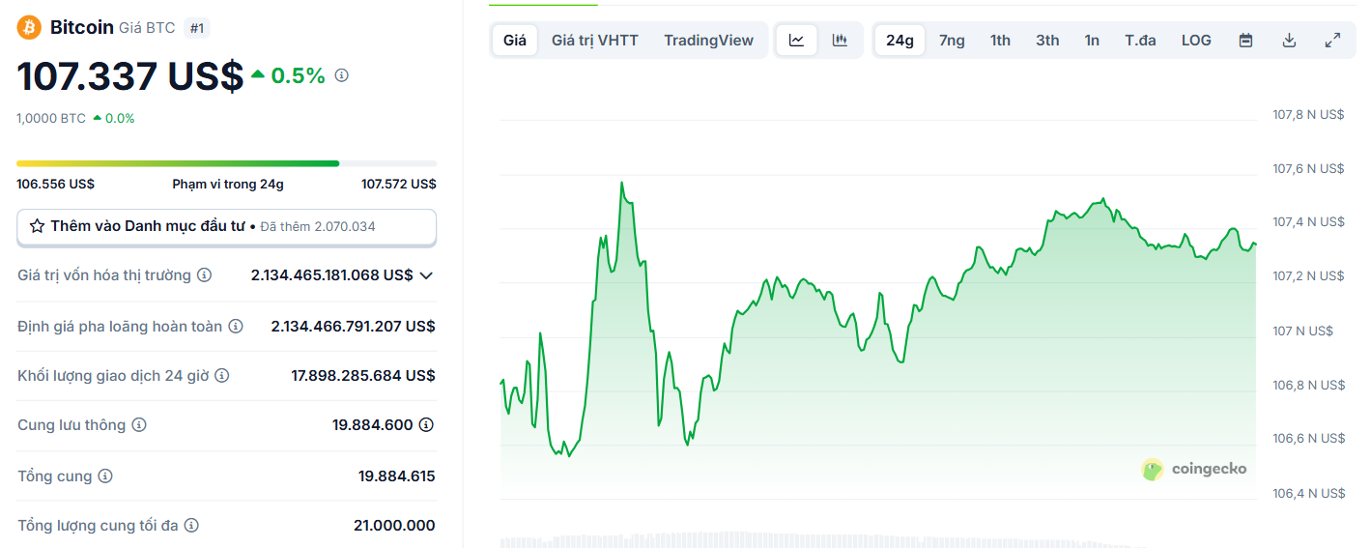The height and width of the screenshot is (548, 1371).
Task: Click the 17.898.285.684 US$ volume value
Action: coord(363,376)
